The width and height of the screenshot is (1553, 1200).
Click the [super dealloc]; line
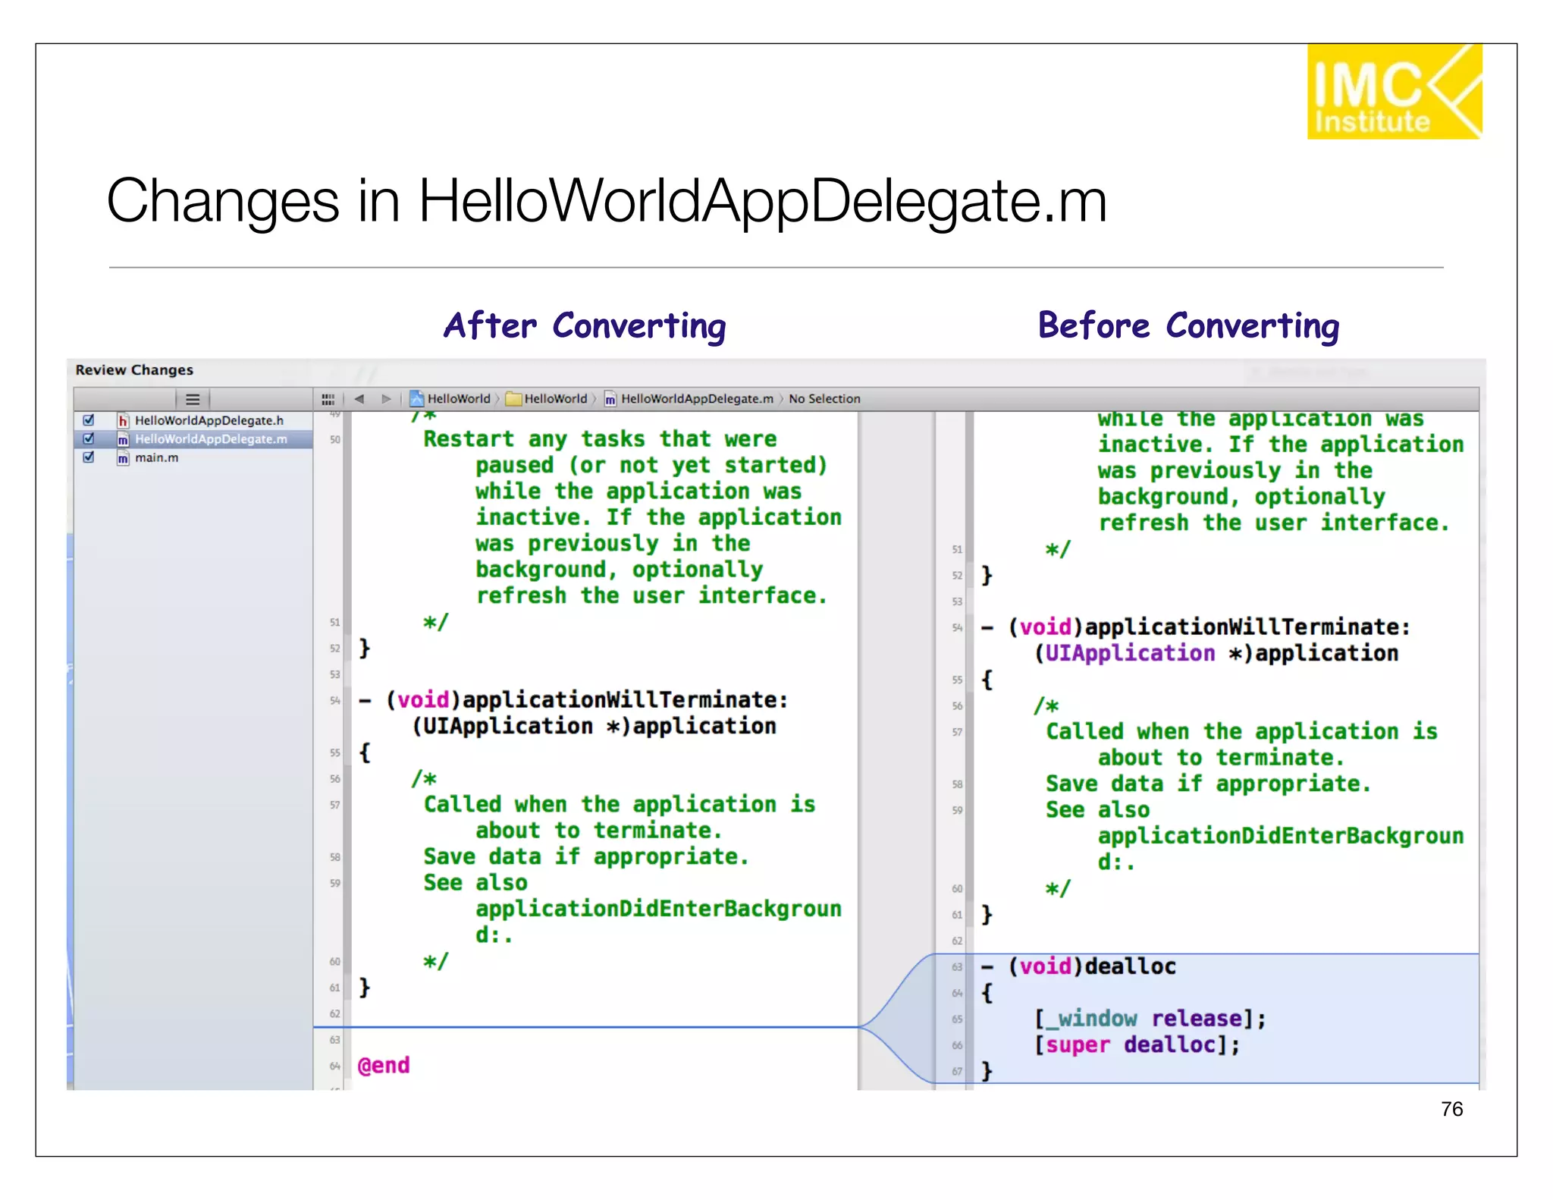pyautogui.click(x=1137, y=1045)
